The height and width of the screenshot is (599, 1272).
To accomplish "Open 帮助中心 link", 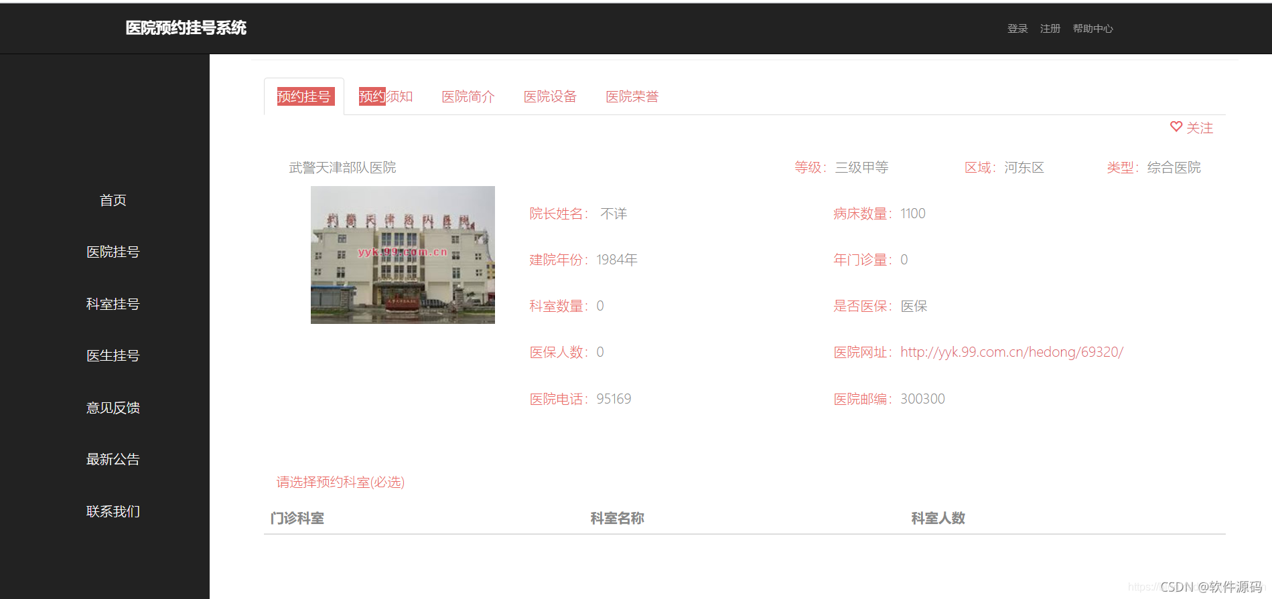I will point(1093,28).
